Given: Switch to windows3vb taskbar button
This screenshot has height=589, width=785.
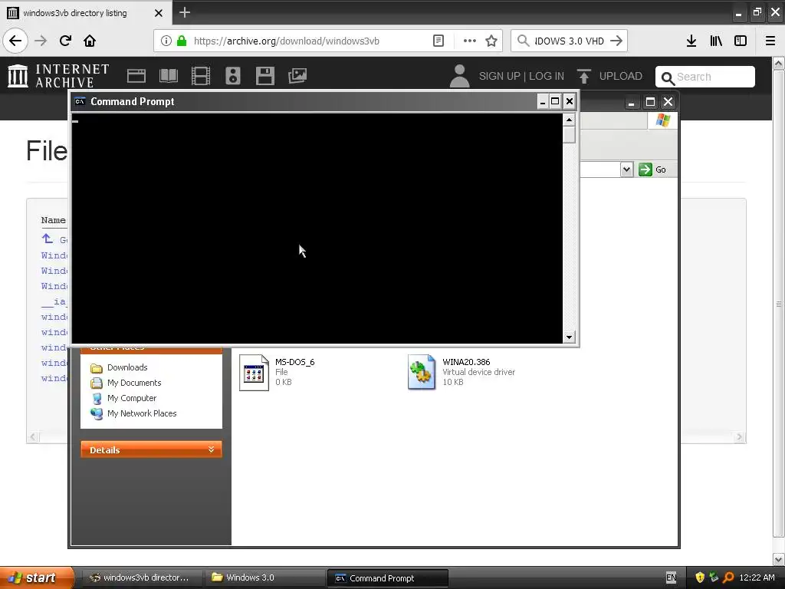Looking at the screenshot, I should pos(141,577).
